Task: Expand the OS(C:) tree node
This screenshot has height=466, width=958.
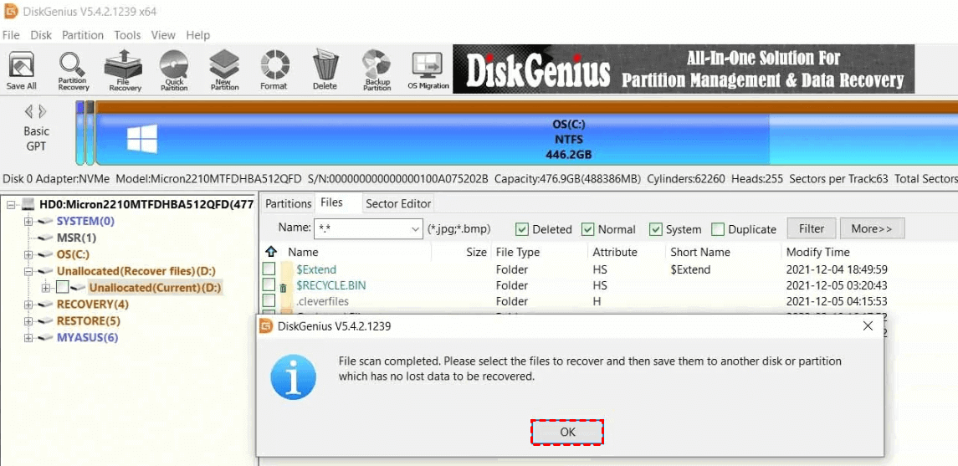Action: (x=28, y=254)
